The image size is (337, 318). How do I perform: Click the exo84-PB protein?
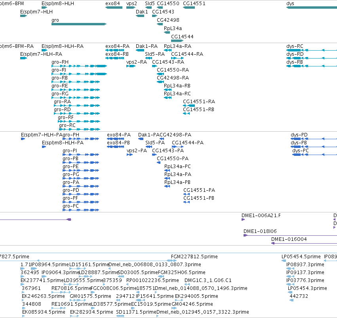point(115,147)
